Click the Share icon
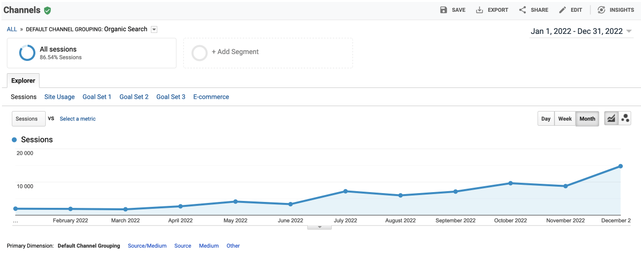641x255 pixels. 523,10
